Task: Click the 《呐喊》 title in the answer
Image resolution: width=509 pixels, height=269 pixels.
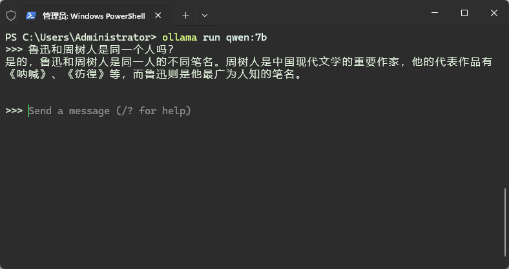Action: click(26, 74)
